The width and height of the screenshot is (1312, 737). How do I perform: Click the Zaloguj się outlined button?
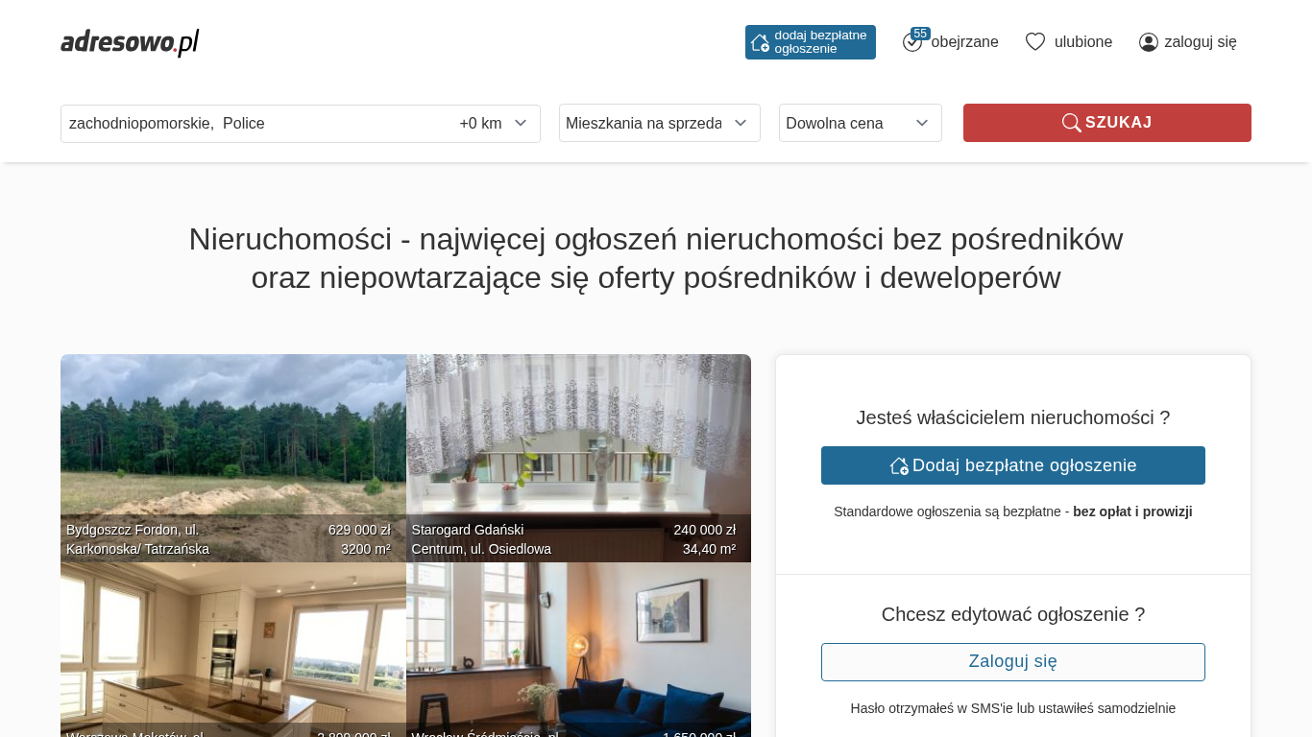[1013, 662]
